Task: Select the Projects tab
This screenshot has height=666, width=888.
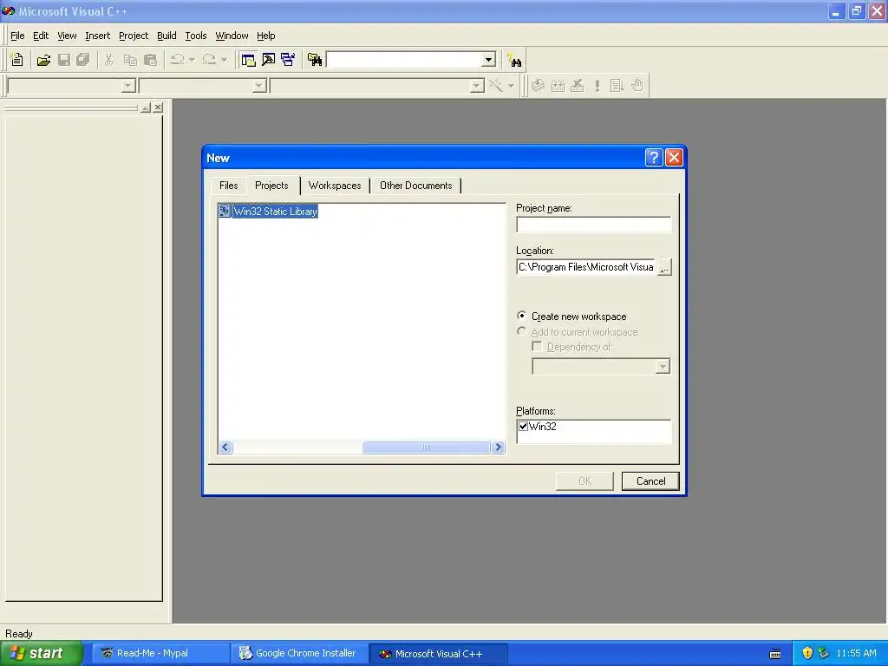Action: point(271,186)
